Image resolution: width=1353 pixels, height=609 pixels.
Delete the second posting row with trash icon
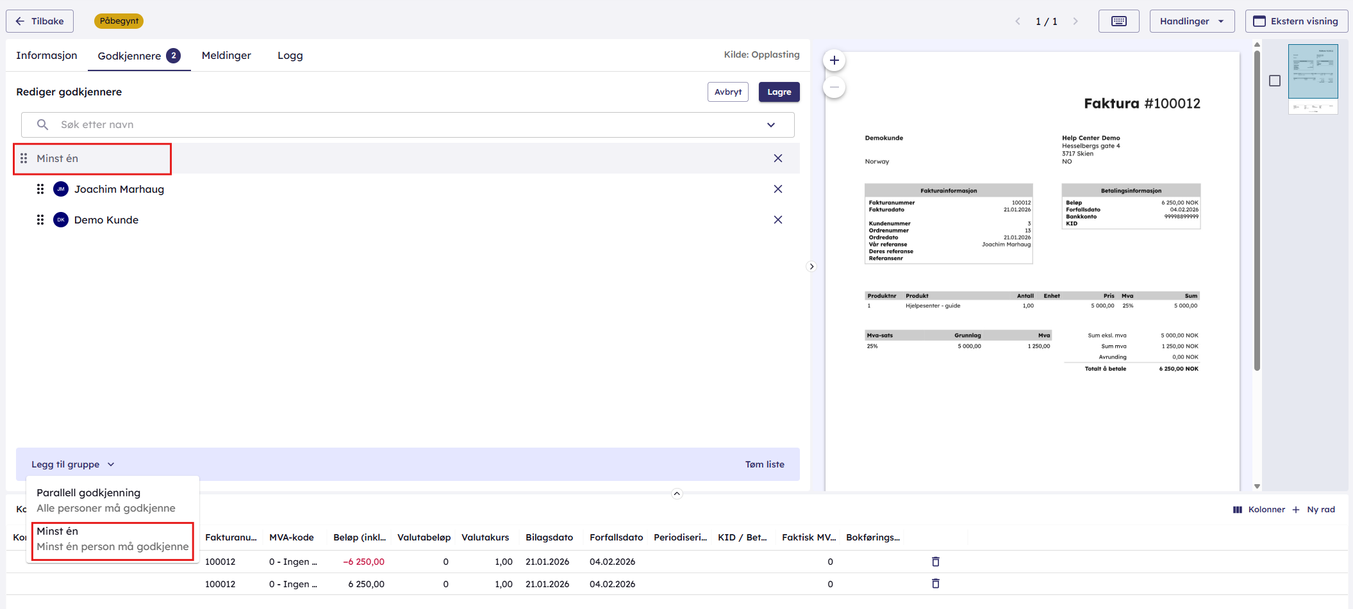click(x=935, y=584)
